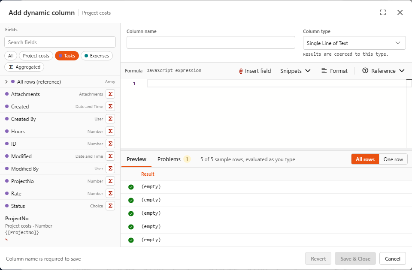Viewport: 412px width, 270px height.
Task: Select the Created By field name
Action: click(x=23, y=119)
